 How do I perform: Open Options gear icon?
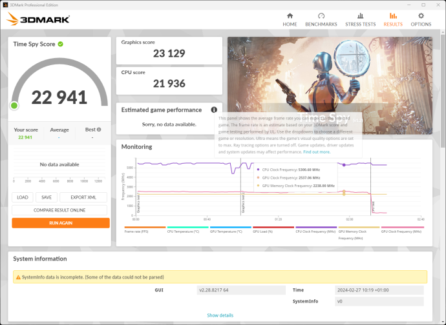tap(421, 15)
